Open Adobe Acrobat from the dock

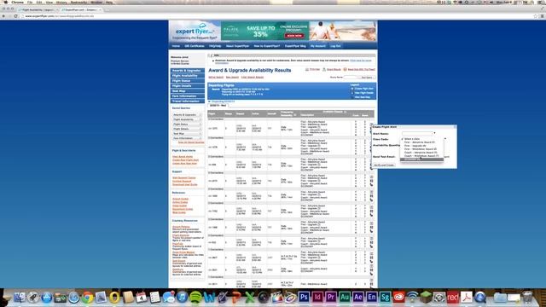467,298
